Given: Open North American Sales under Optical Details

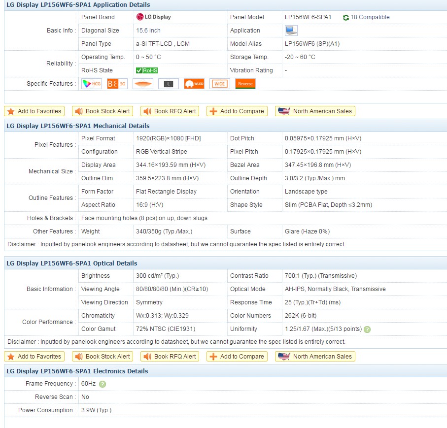Looking at the screenshot, I should click(315, 357).
